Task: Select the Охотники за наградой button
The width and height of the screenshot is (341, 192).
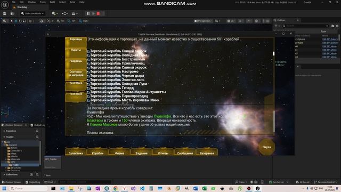Action: point(76,75)
